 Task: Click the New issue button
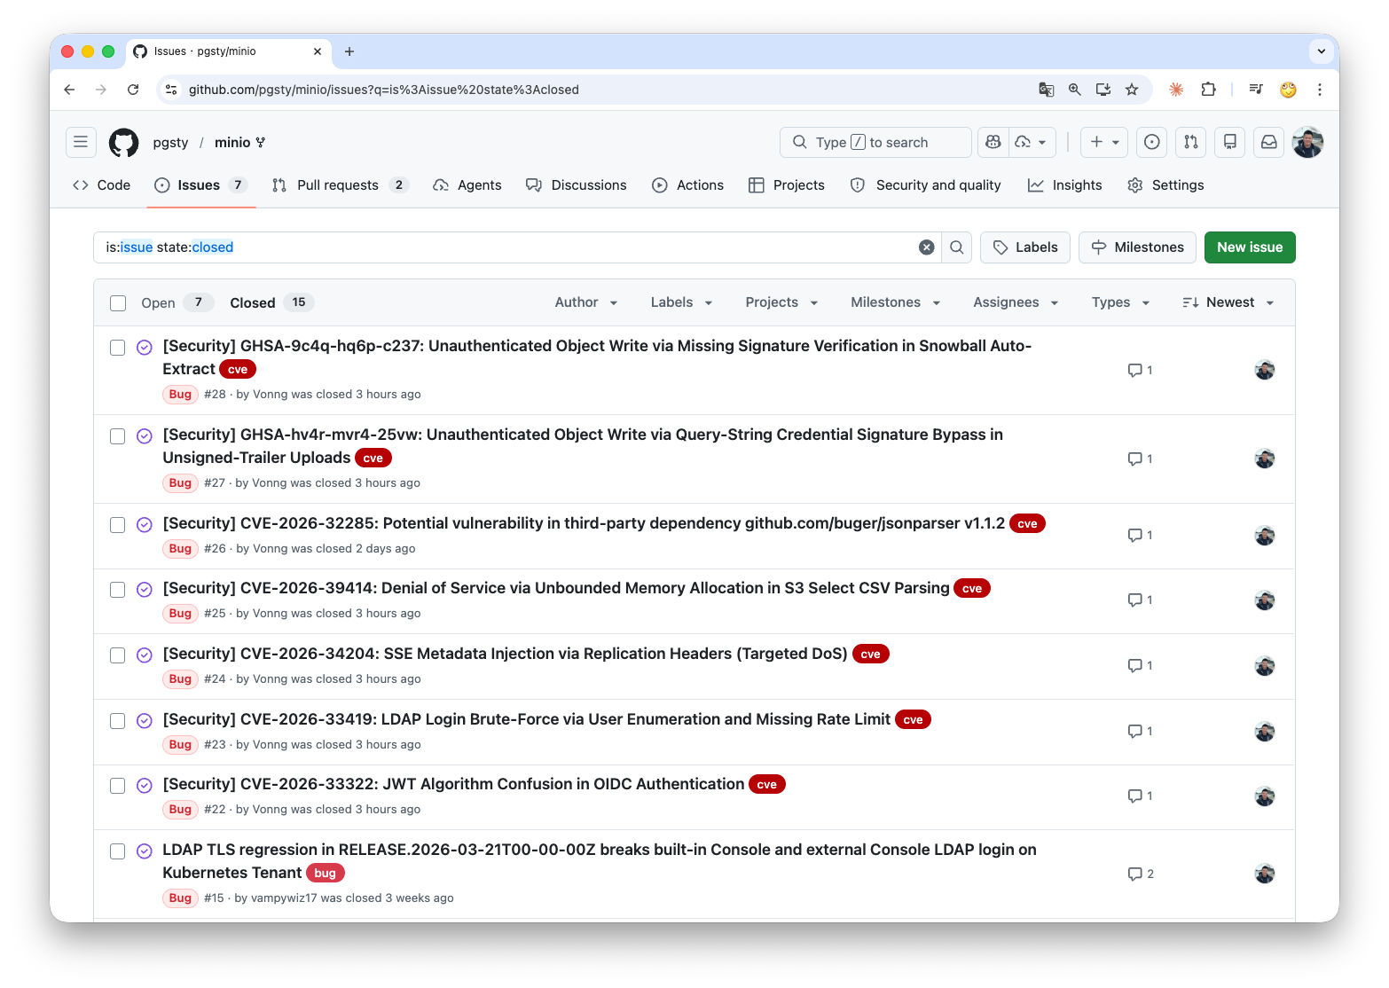[x=1249, y=247]
